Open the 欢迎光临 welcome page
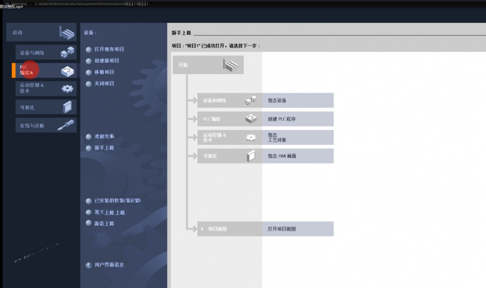The height and width of the screenshot is (288, 486). tap(104, 136)
